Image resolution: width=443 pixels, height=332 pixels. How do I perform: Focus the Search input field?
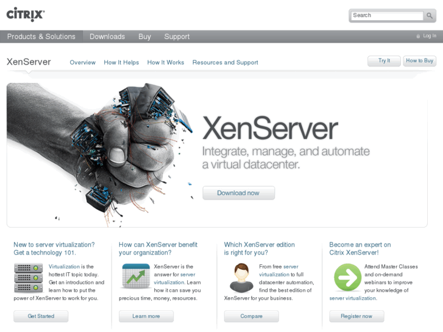(387, 16)
